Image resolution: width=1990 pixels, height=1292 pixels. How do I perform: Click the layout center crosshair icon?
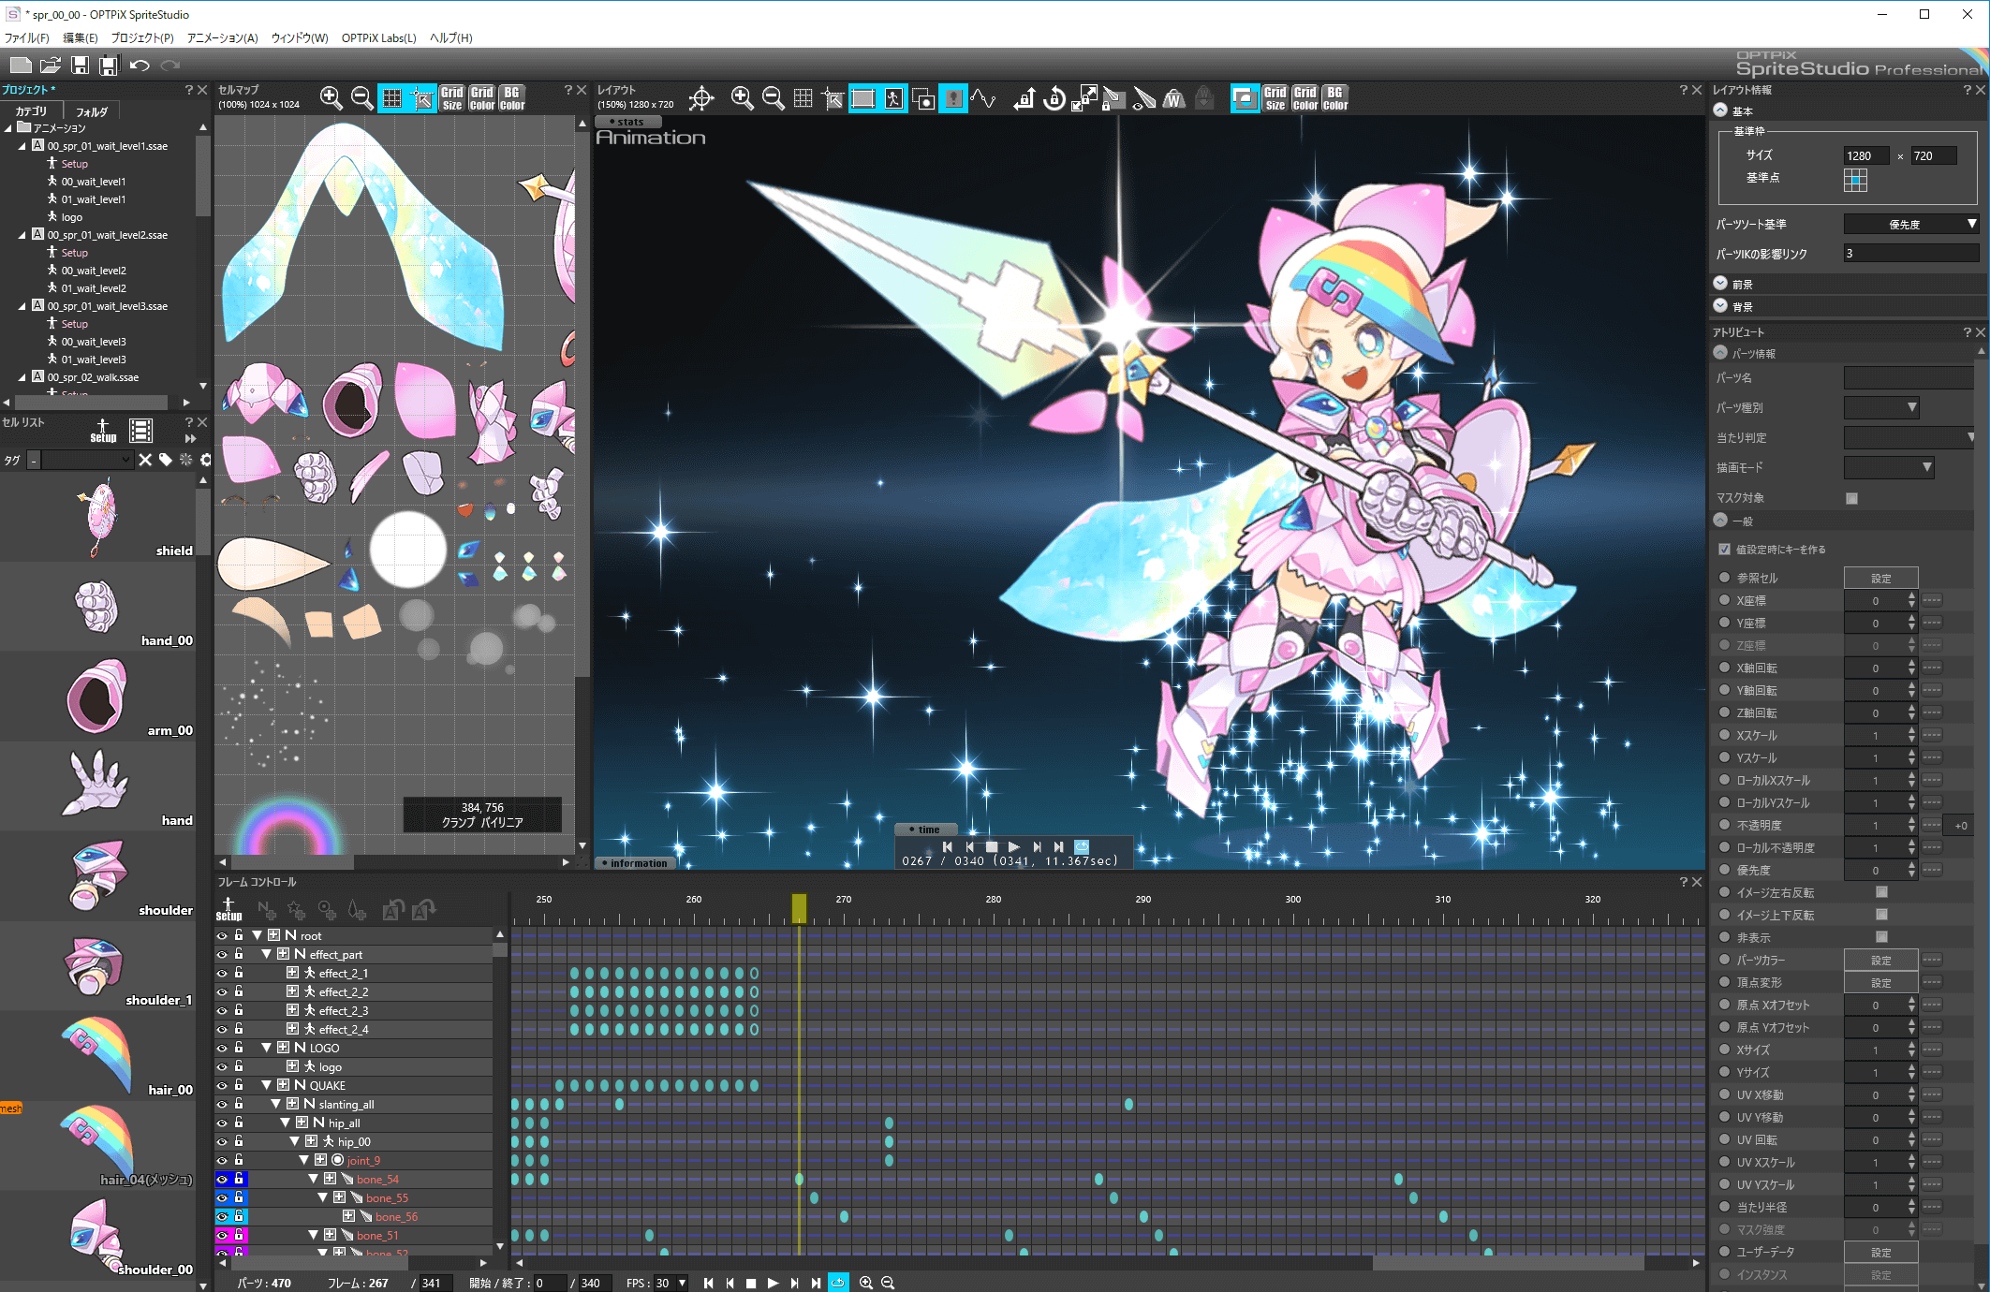pyautogui.click(x=701, y=97)
